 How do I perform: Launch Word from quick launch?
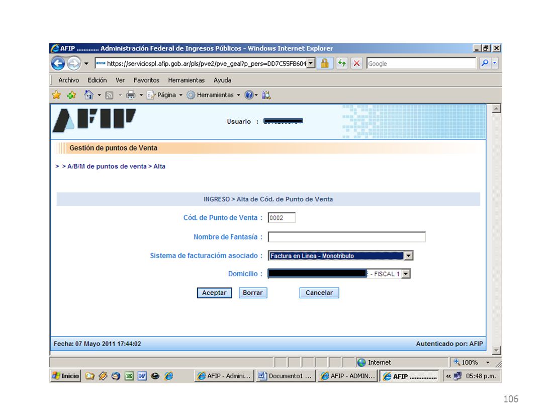(x=142, y=376)
